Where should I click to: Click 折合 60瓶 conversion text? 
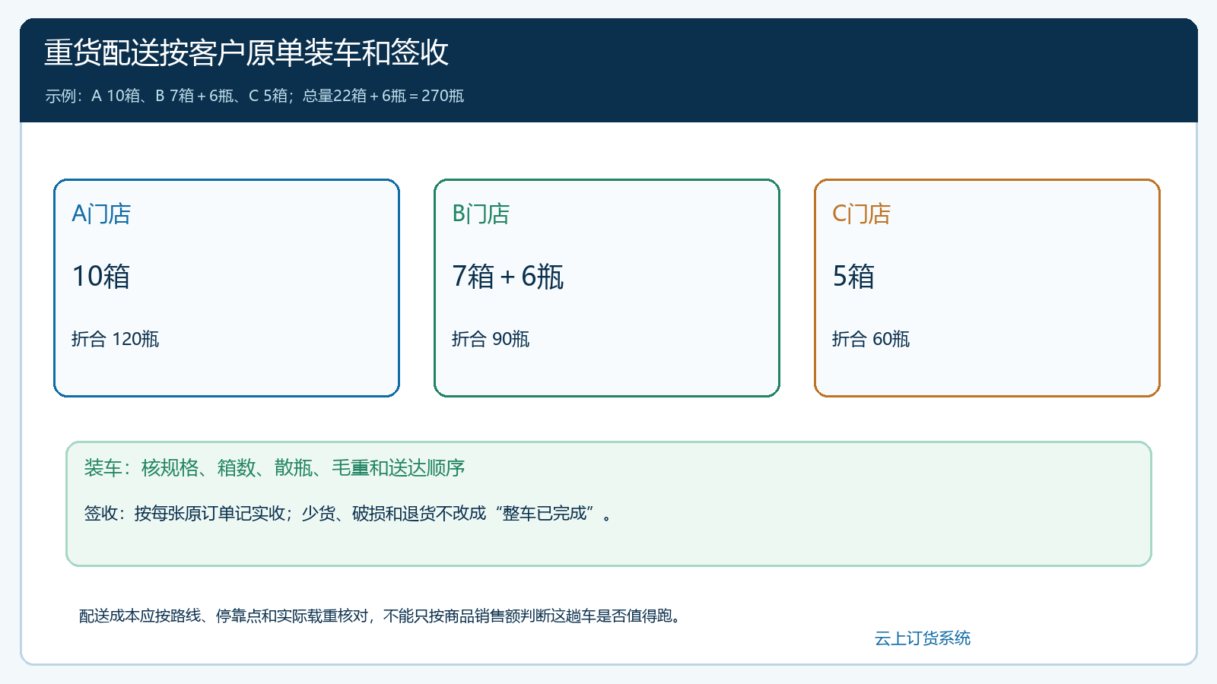[871, 339]
